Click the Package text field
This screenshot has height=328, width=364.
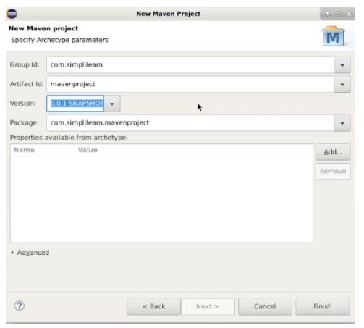tap(190, 123)
